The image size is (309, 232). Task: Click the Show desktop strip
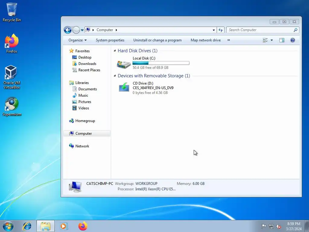[x=307, y=226]
